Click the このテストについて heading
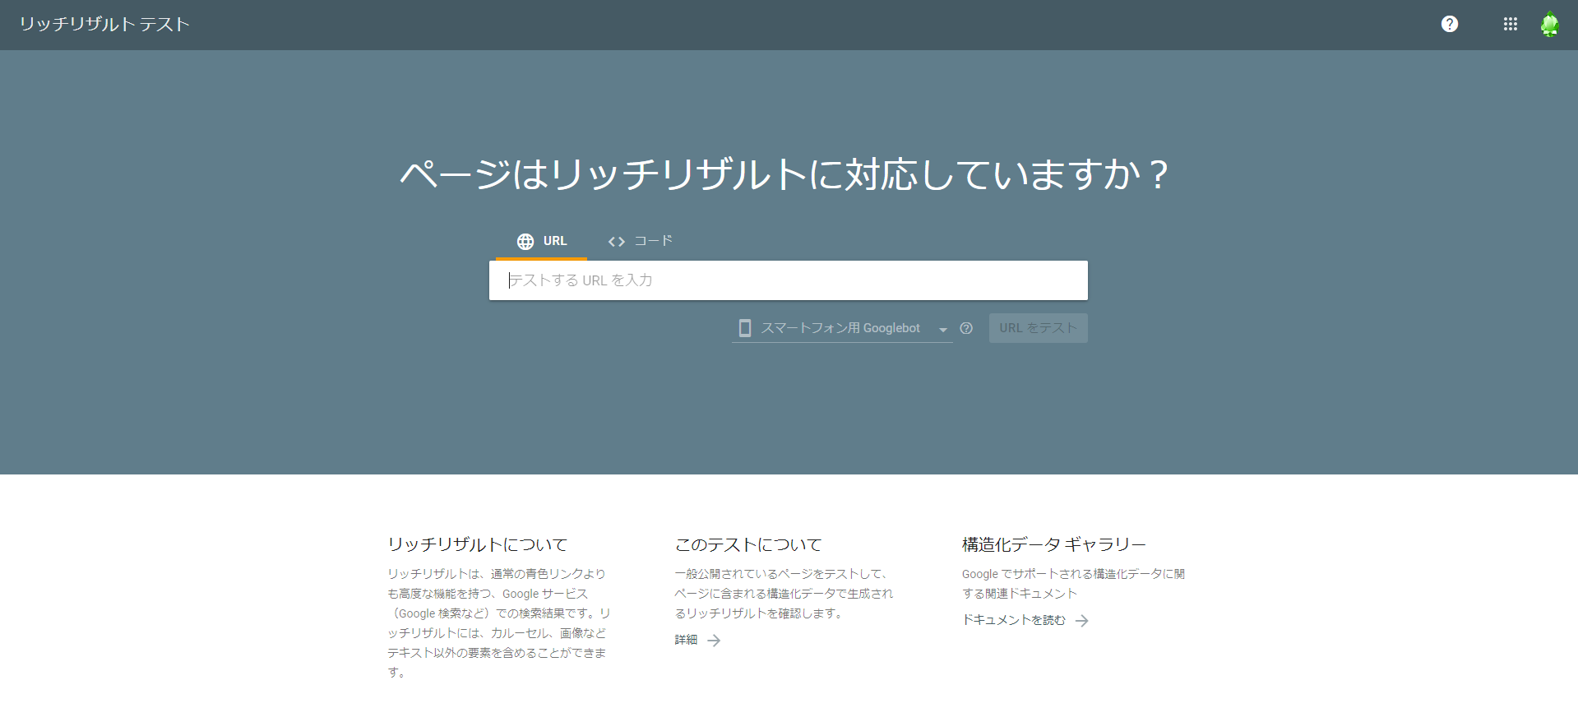Viewport: 1578px width, 708px height. (x=748, y=544)
